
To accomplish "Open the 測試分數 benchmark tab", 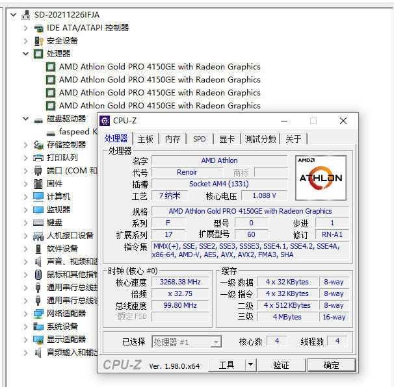I will tap(260, 139).
